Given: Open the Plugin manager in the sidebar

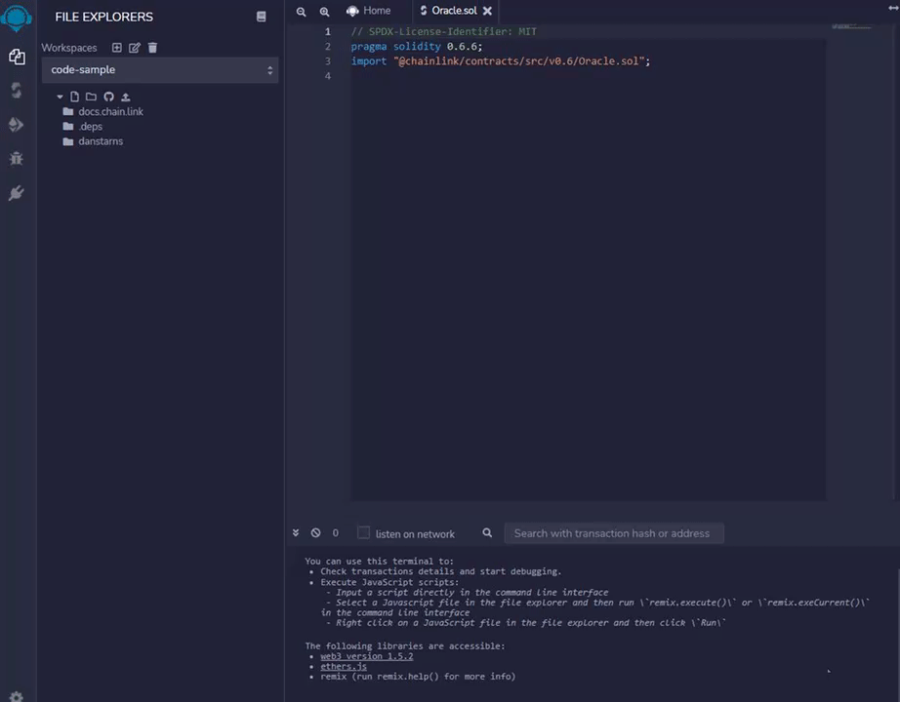Looking at the screenshot, I should (16, 192).
